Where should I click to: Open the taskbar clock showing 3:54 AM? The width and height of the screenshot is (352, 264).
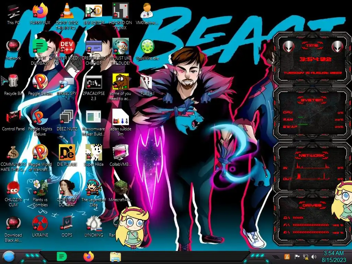333,256
